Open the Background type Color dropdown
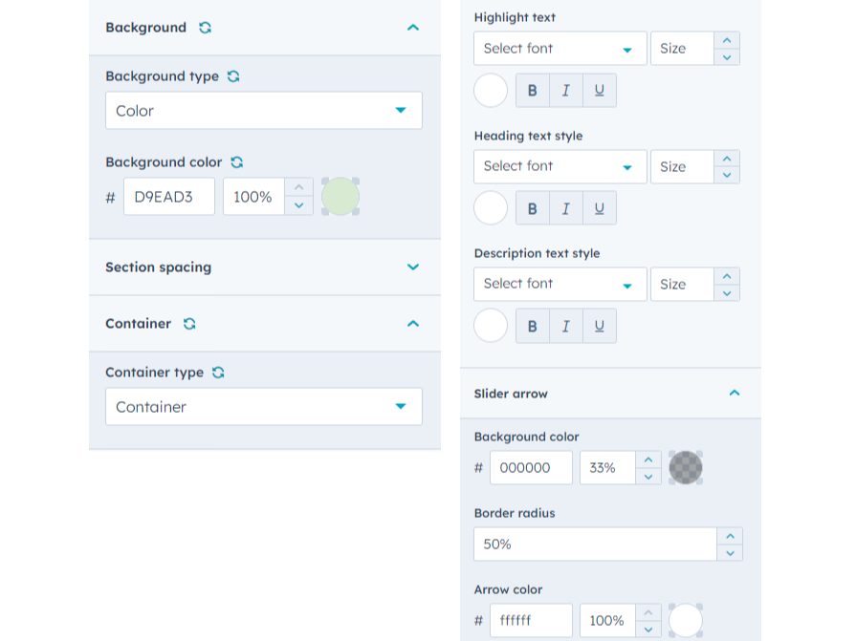856x641 pixels. (x=264, y=111)
